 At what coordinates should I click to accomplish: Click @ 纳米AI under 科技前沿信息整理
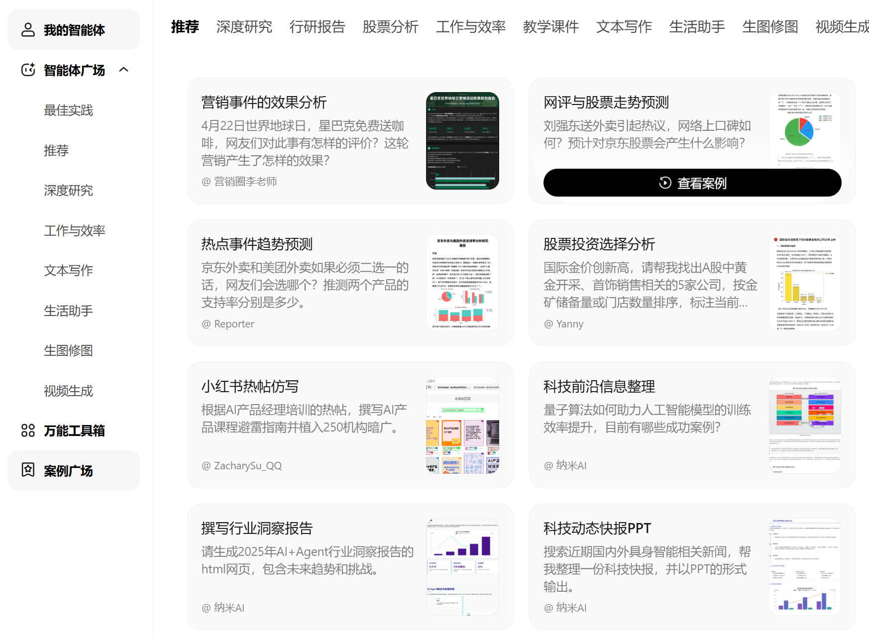pos(565,465)
